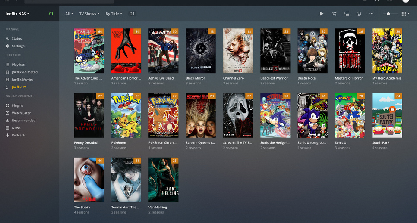Click the Status activity pulse icon

tap(7, 38)
